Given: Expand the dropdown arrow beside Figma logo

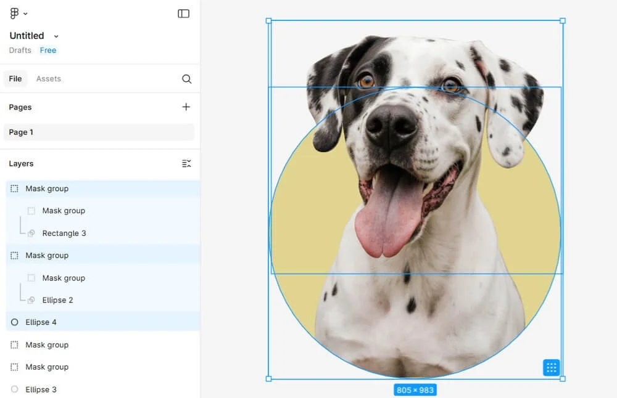Looking at the screenshot, I should coord(25,14).
